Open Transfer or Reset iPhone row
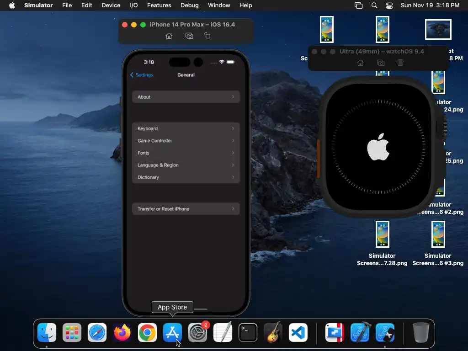468x351 pixels. [186, 209]
